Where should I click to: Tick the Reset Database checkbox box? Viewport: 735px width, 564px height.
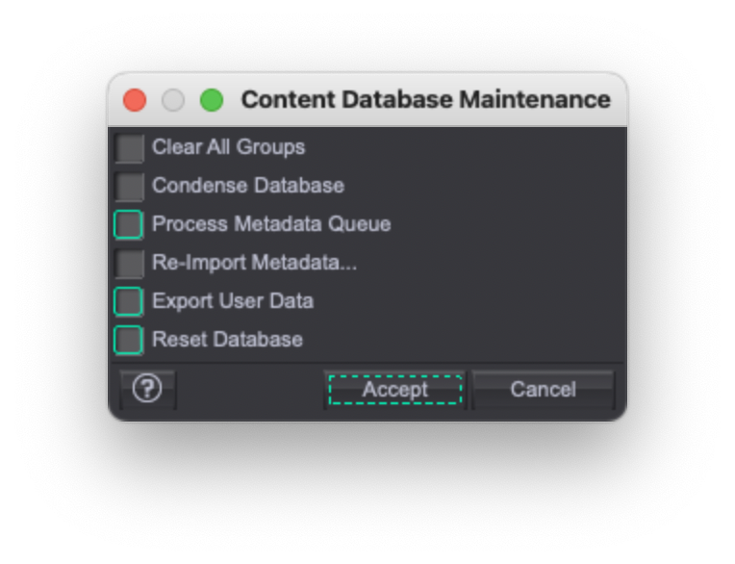(129, 340)
